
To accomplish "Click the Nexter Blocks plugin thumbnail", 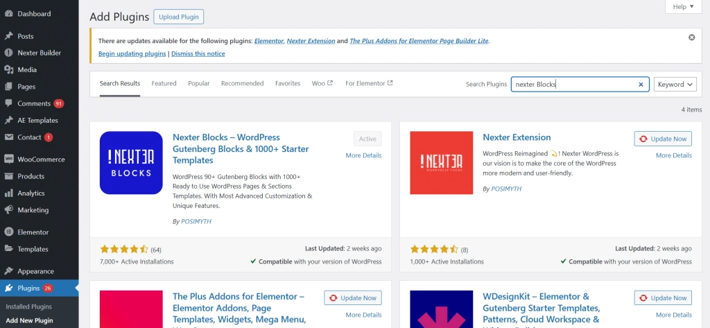I will coord(131,163).
